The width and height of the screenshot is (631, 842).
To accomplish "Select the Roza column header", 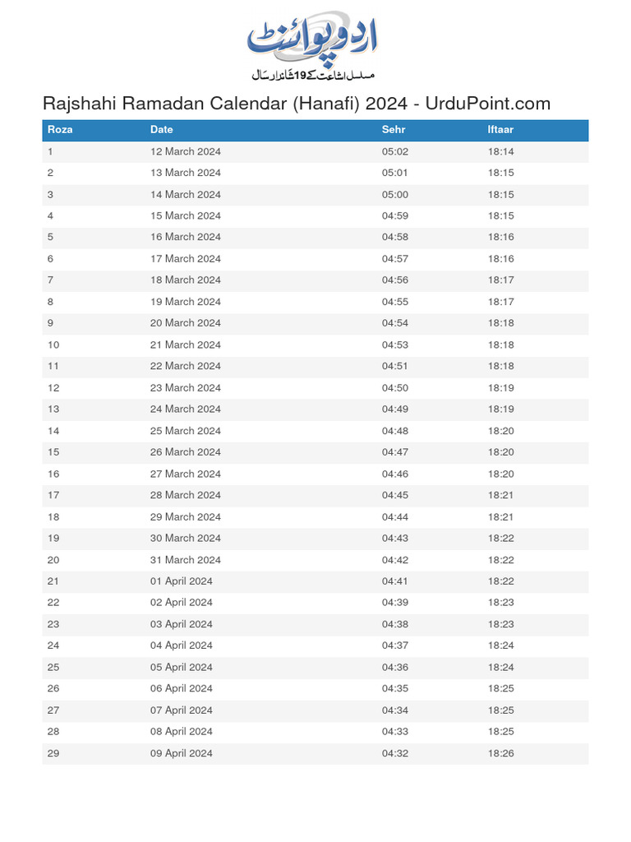I will pyautogui.click(x=60, y=130).
